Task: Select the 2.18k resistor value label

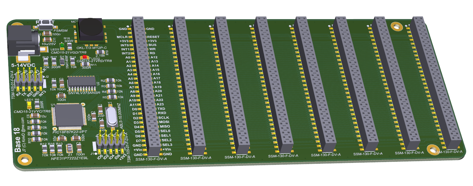Action: (x=100, y=56)
